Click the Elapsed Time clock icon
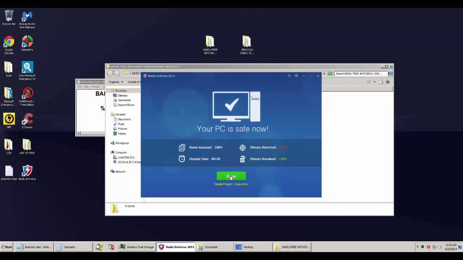This screenshot has width=463, height=260. (x=182, y=159)
